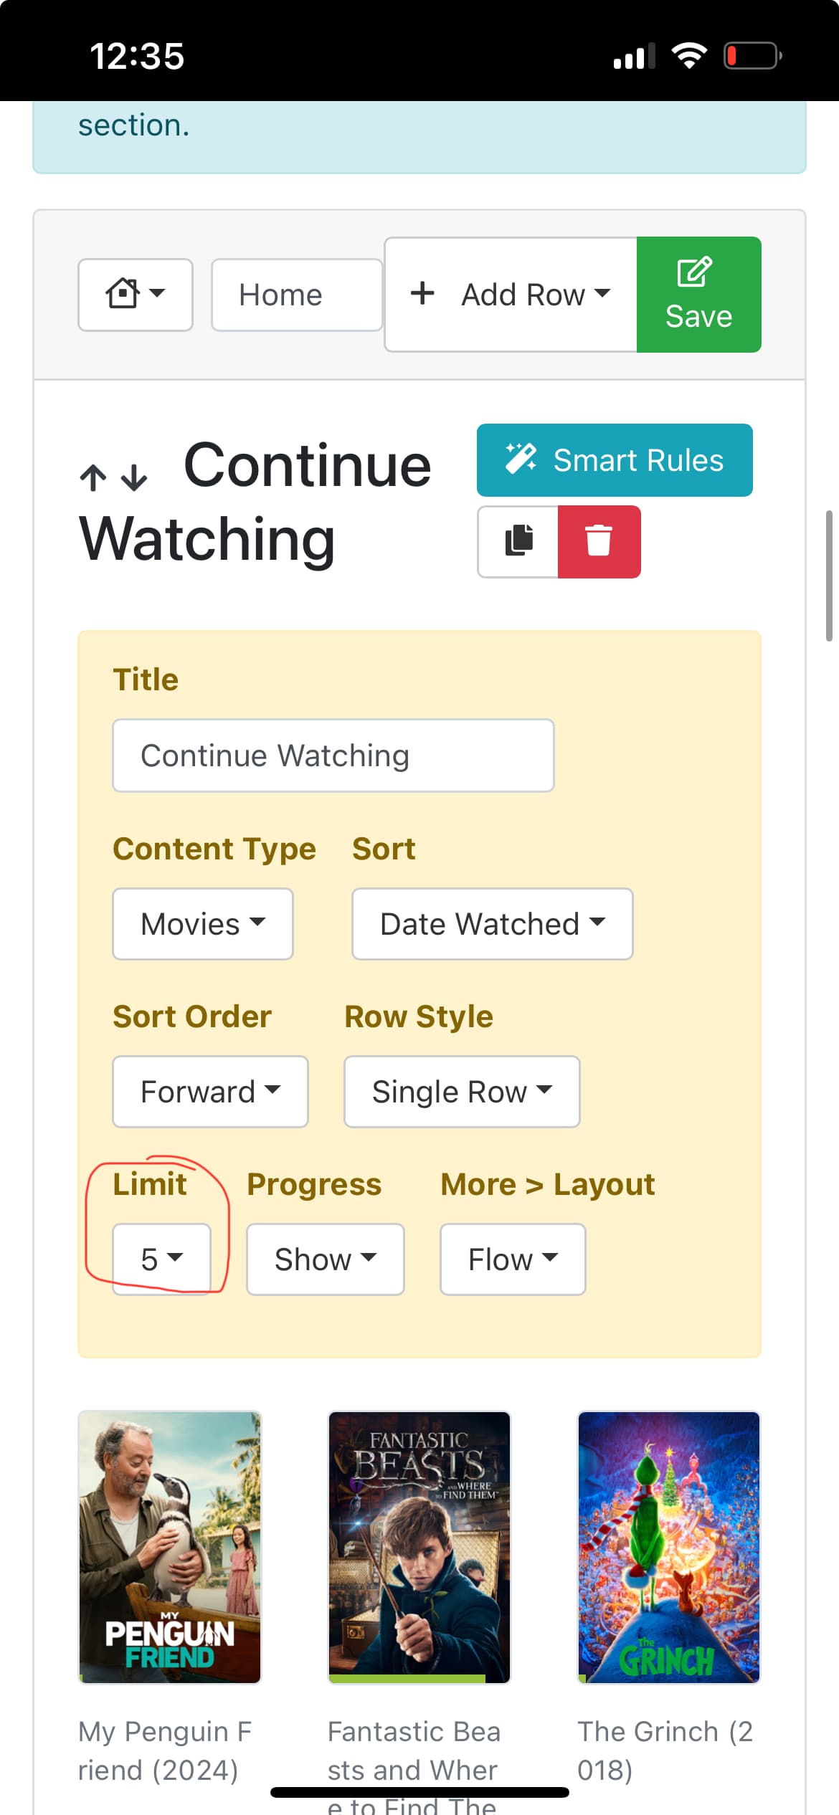Click the move row up arrow
This screenshot has height=1815, width=839.
coord(93,477)
